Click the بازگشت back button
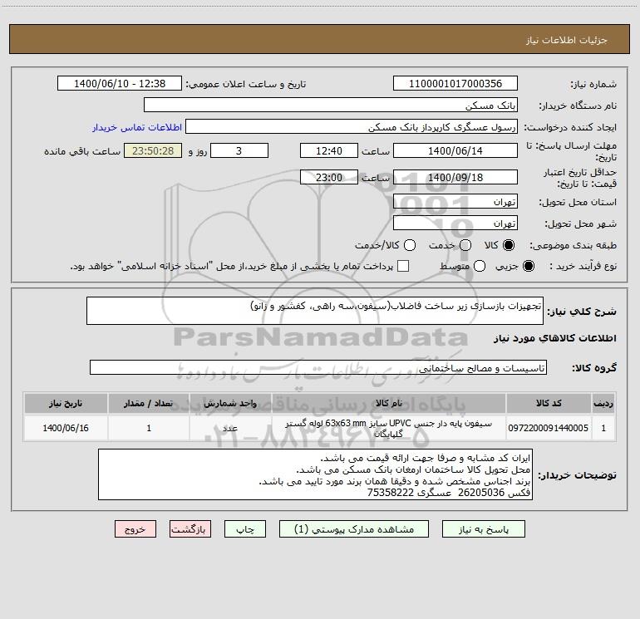 [x=190, y=529]
